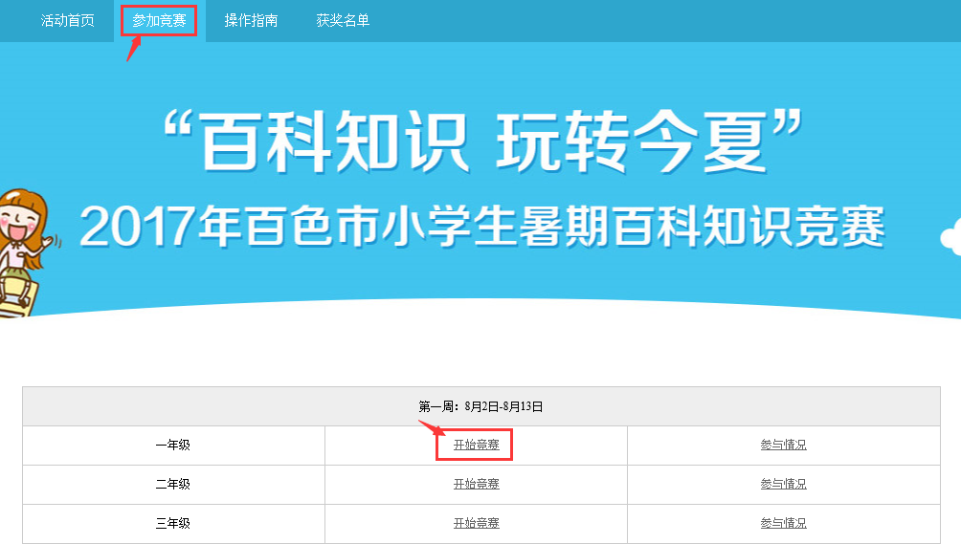Click the 二年级 grade cell
The image size is (961, 544).
pyautogui.click(x=173, y=484)
